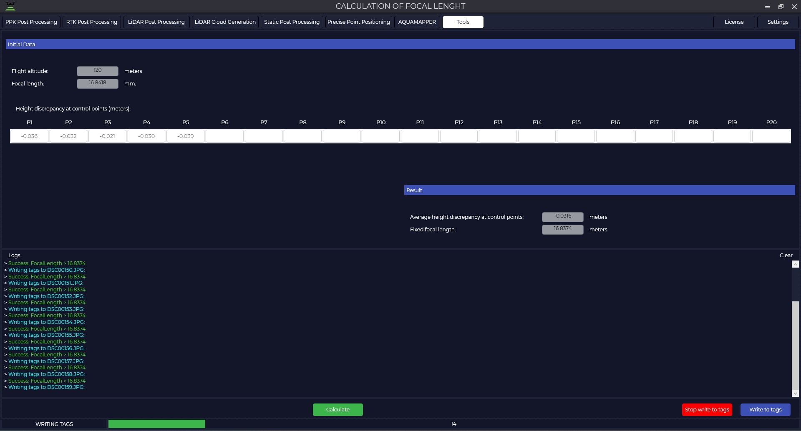This screenshot has height=431, width=801.
Task: Click the Focal length input field
Action: [98, 83]
